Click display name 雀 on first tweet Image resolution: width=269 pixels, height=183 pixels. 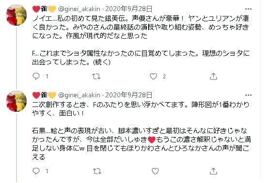44,9
